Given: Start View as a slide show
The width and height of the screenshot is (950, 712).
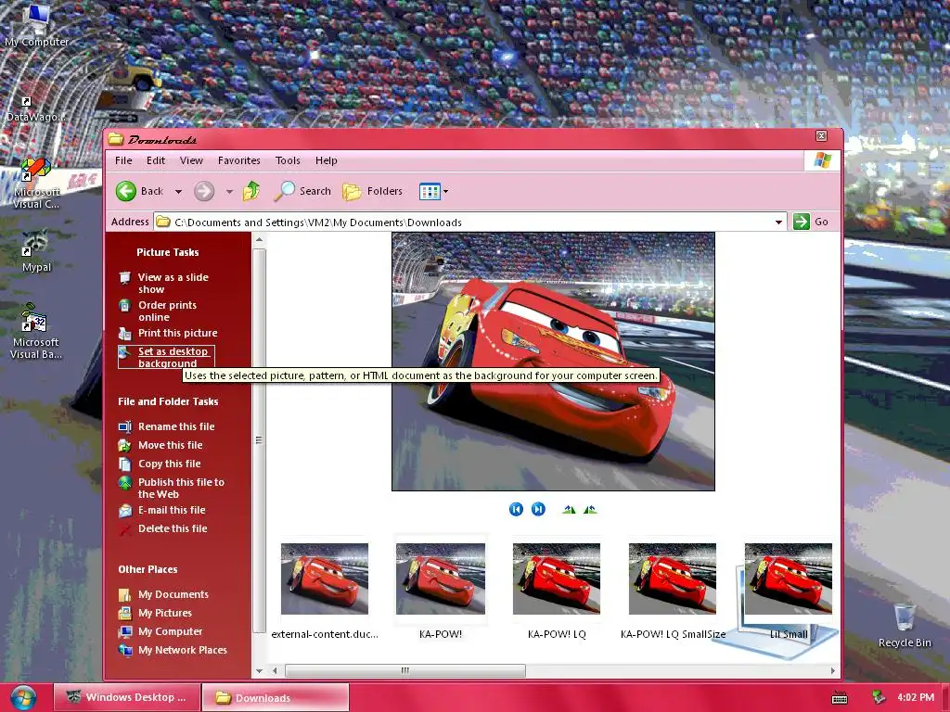Looking at the screenshot, I should coord(173,283).
